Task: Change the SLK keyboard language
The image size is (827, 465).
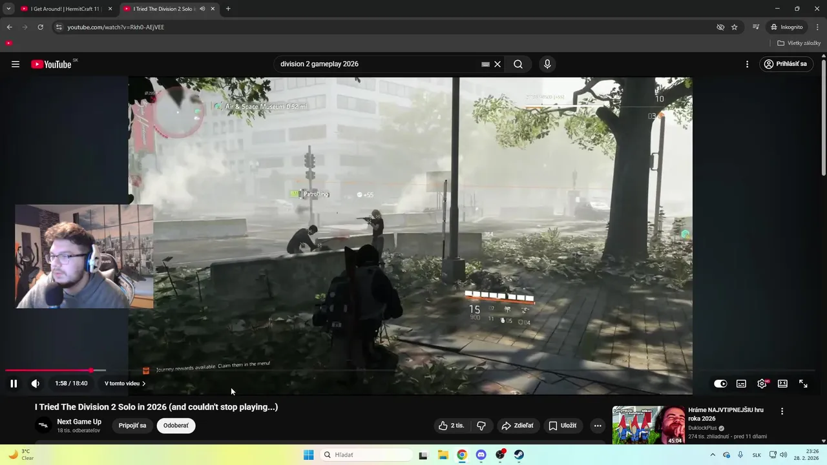Action: pyautogui.click(x=757, y=455)
